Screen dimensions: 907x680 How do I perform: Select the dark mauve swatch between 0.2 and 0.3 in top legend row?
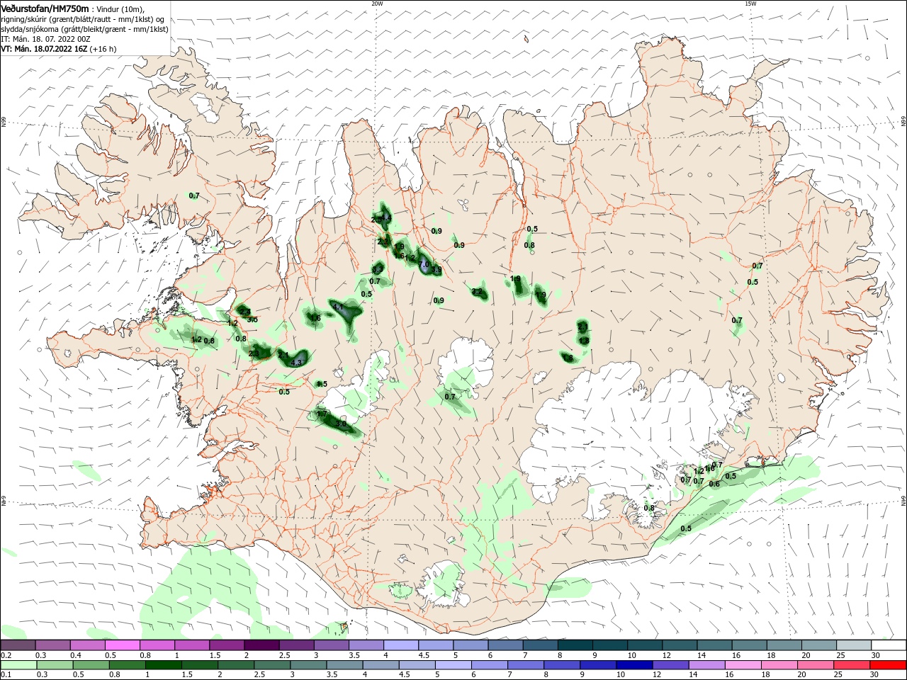18,645
